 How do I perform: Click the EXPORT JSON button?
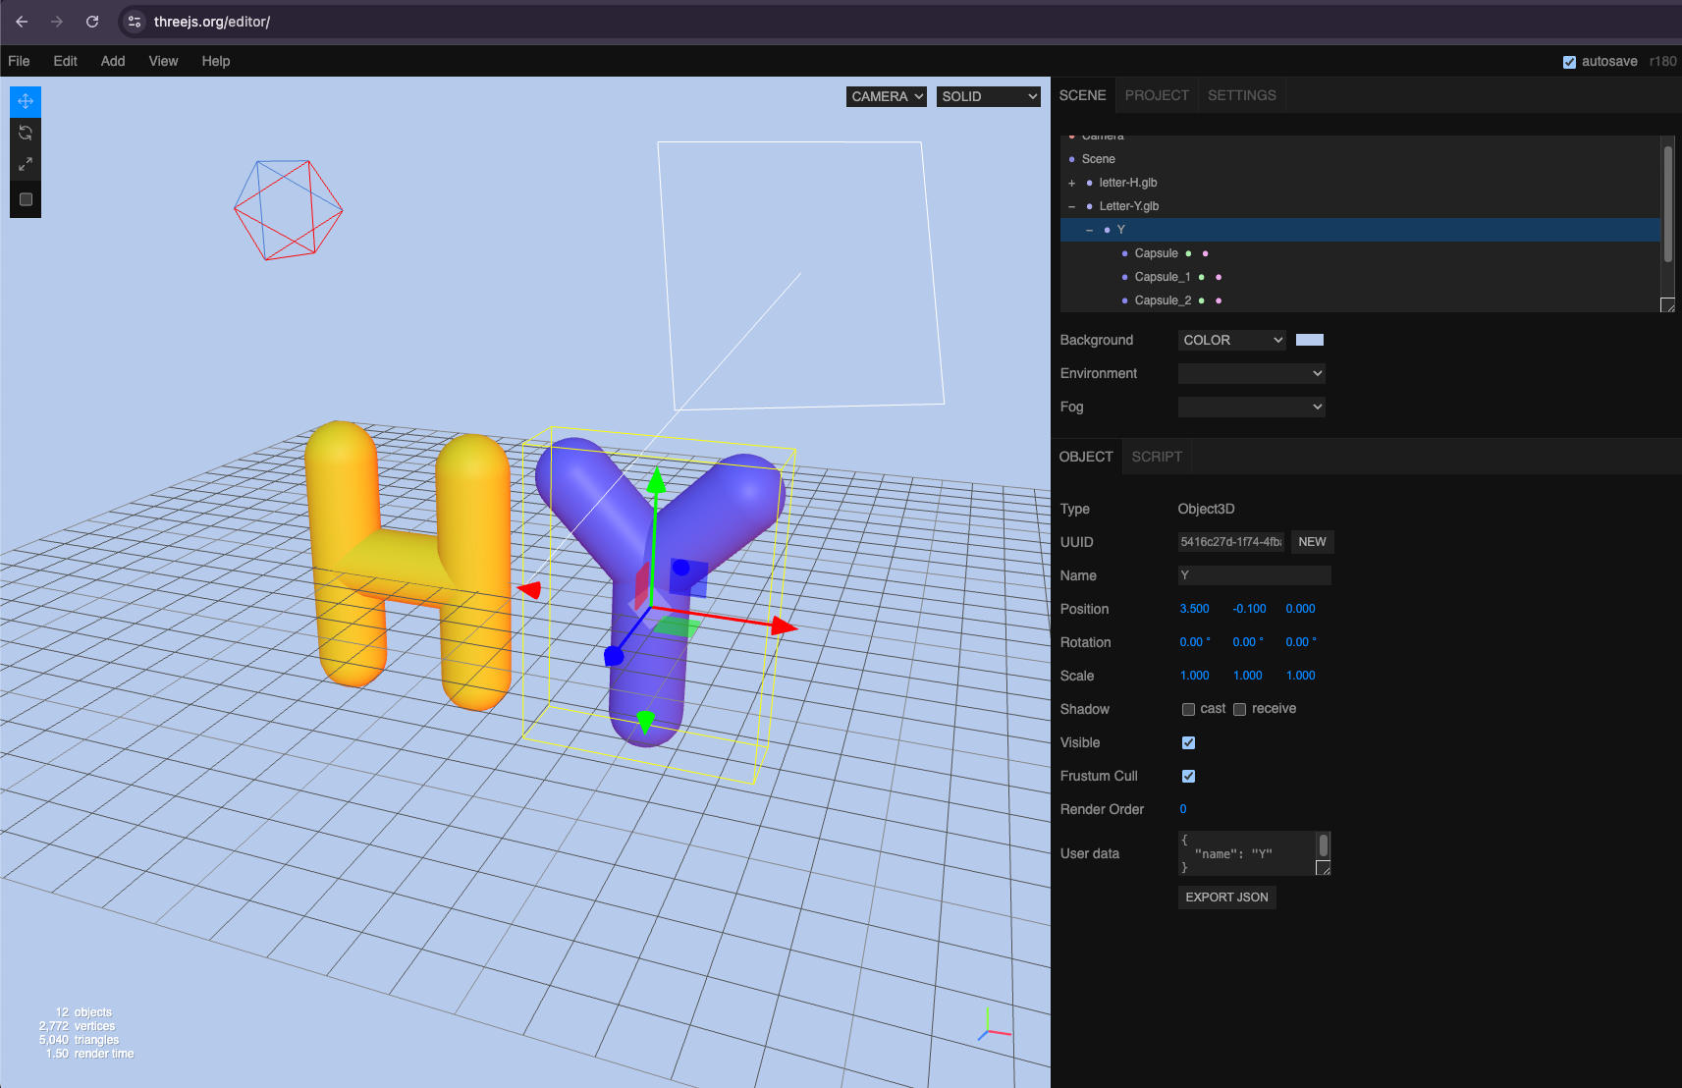(1226, 898)
